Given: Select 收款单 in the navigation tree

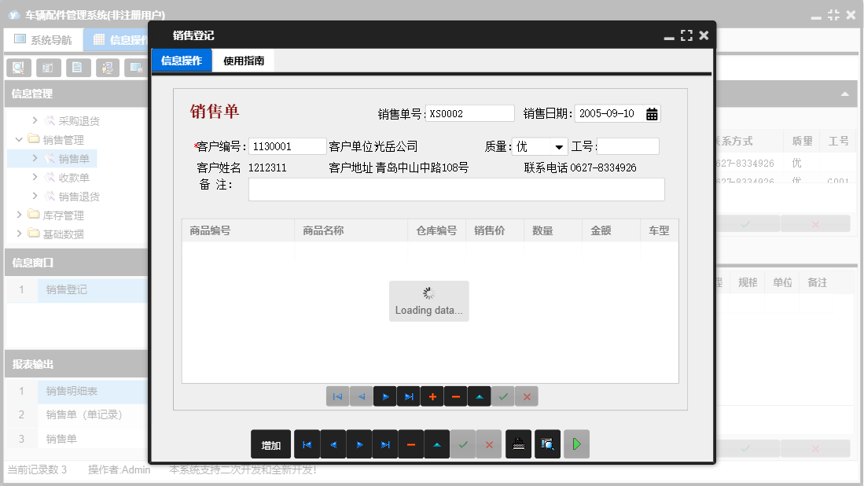Looking at the screenshot, I should [x=74, y=178].
